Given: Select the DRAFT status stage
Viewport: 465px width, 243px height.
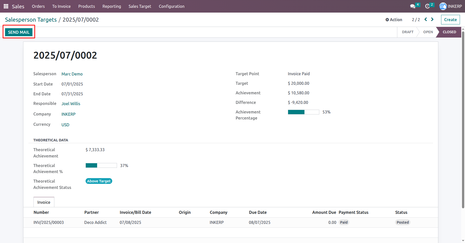Looking at the screenshot, I should pyautogui.click(x=408, y=32).
